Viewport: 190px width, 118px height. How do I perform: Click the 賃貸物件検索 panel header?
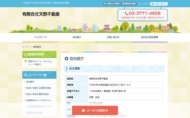pos(39,54)
